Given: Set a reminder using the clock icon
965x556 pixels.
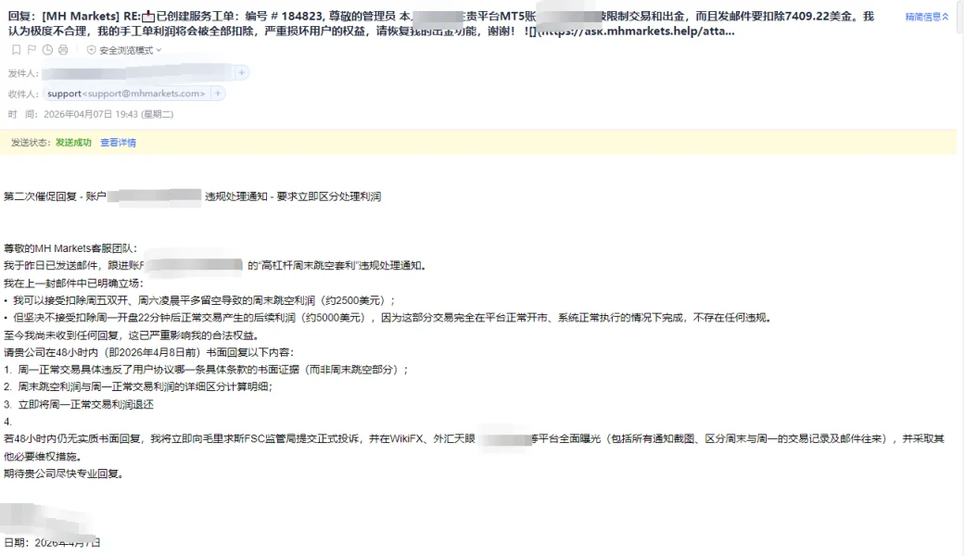Looking at the screenshot, I should [x=47, y=50].
